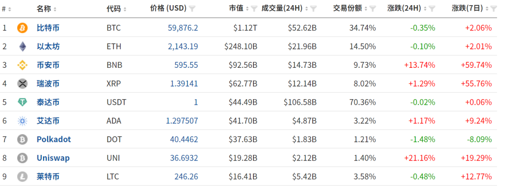Click the green Tether USDT icon

(x=22, y=102)
